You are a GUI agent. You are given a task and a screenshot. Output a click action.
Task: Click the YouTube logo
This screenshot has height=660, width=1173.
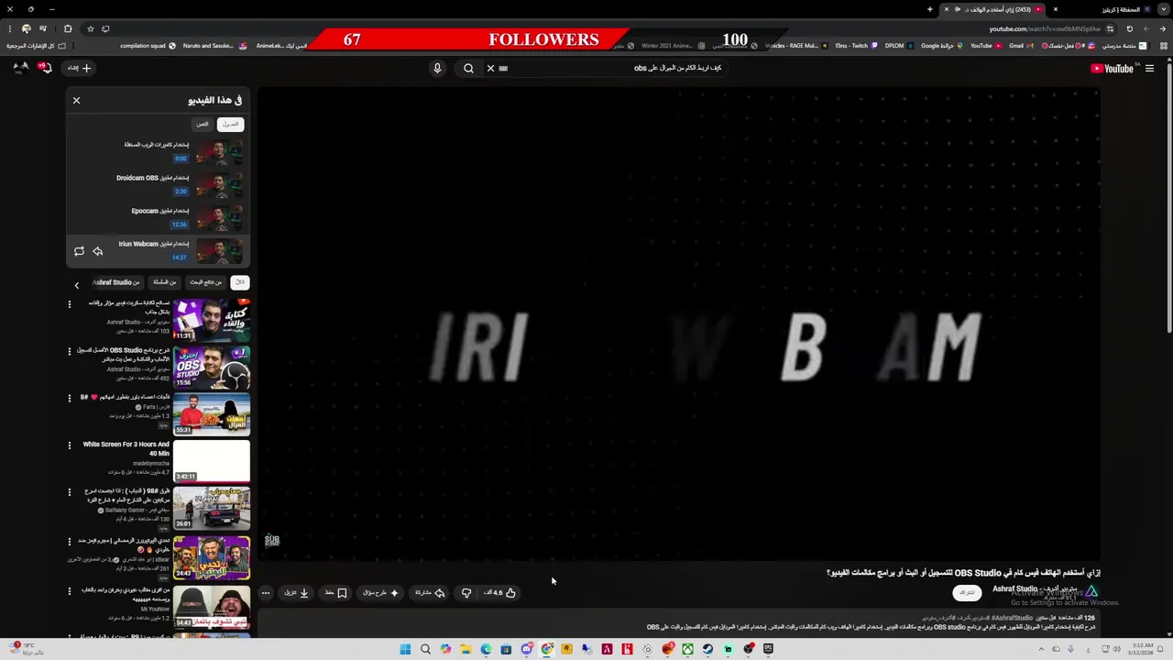1113,68
